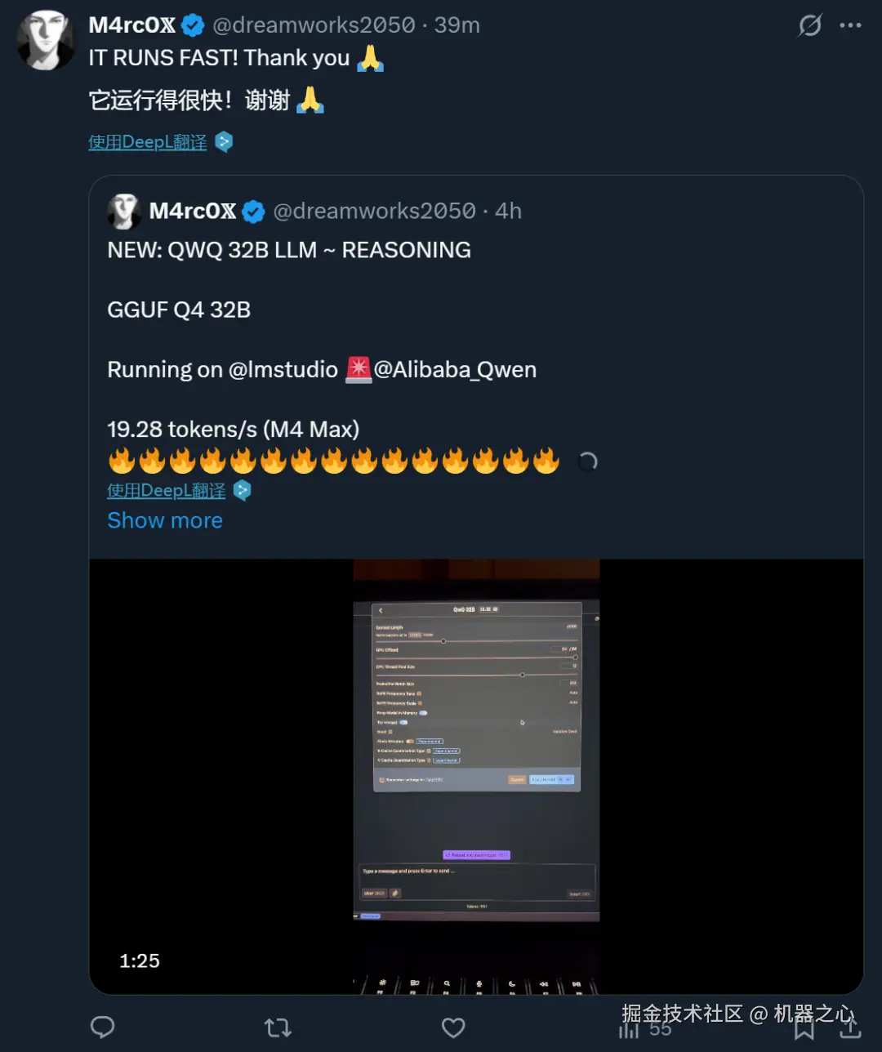This screenshot has height=1052, width=882.
Task: Retweet the IT RUNS FAST post
Action: coord(278,1027)
